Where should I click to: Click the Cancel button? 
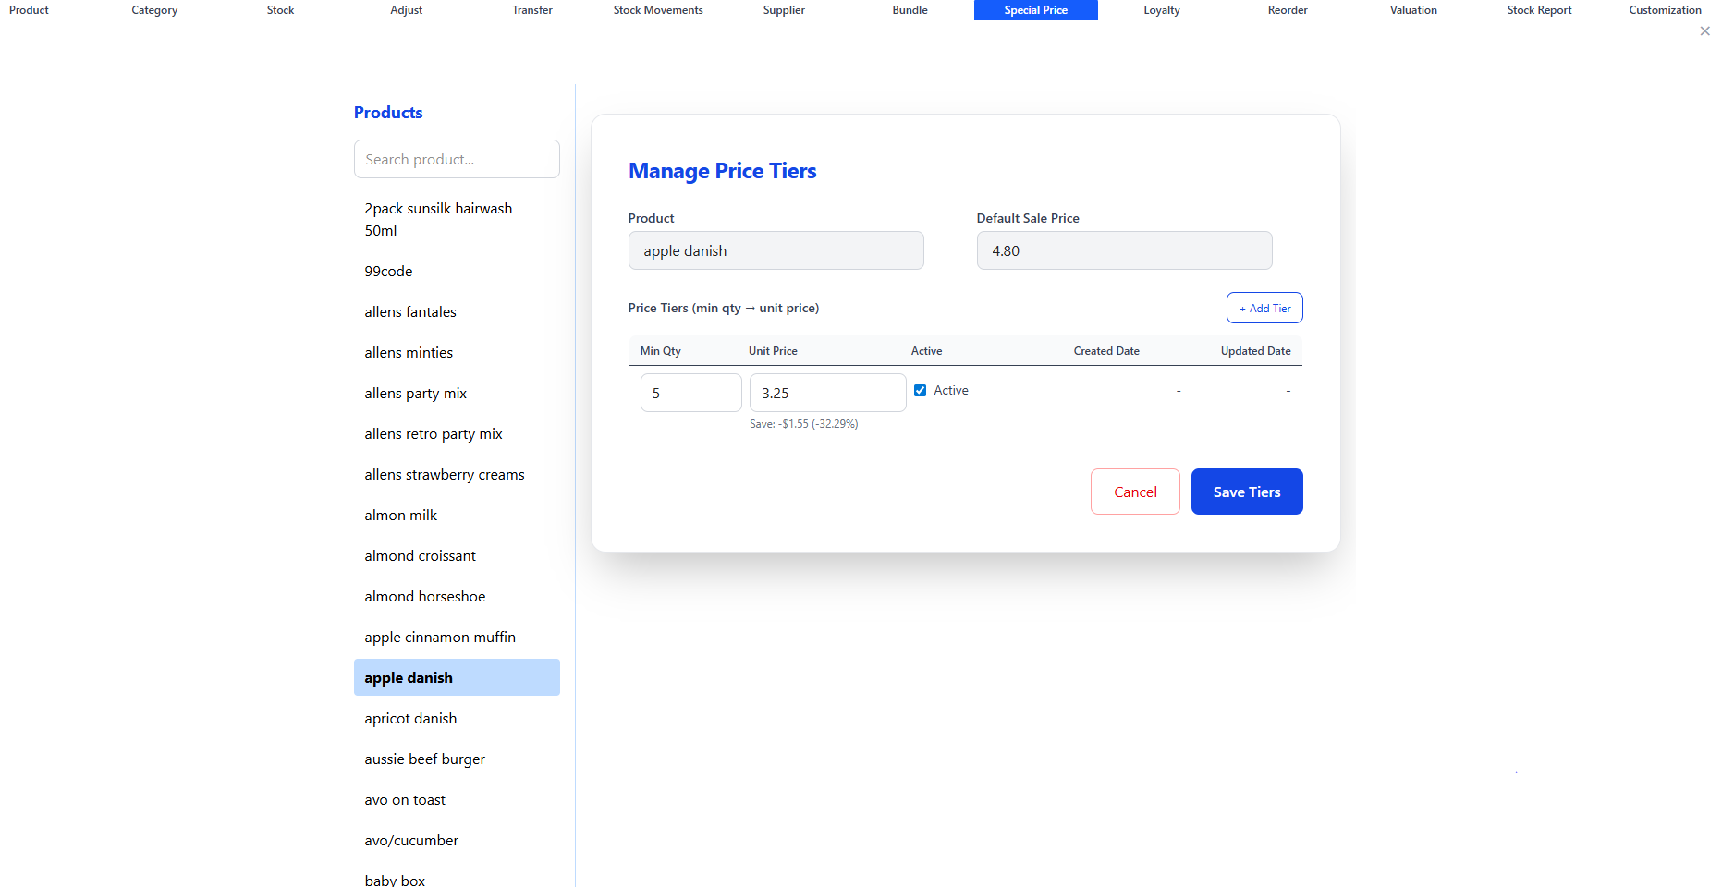coord(1135,492)
